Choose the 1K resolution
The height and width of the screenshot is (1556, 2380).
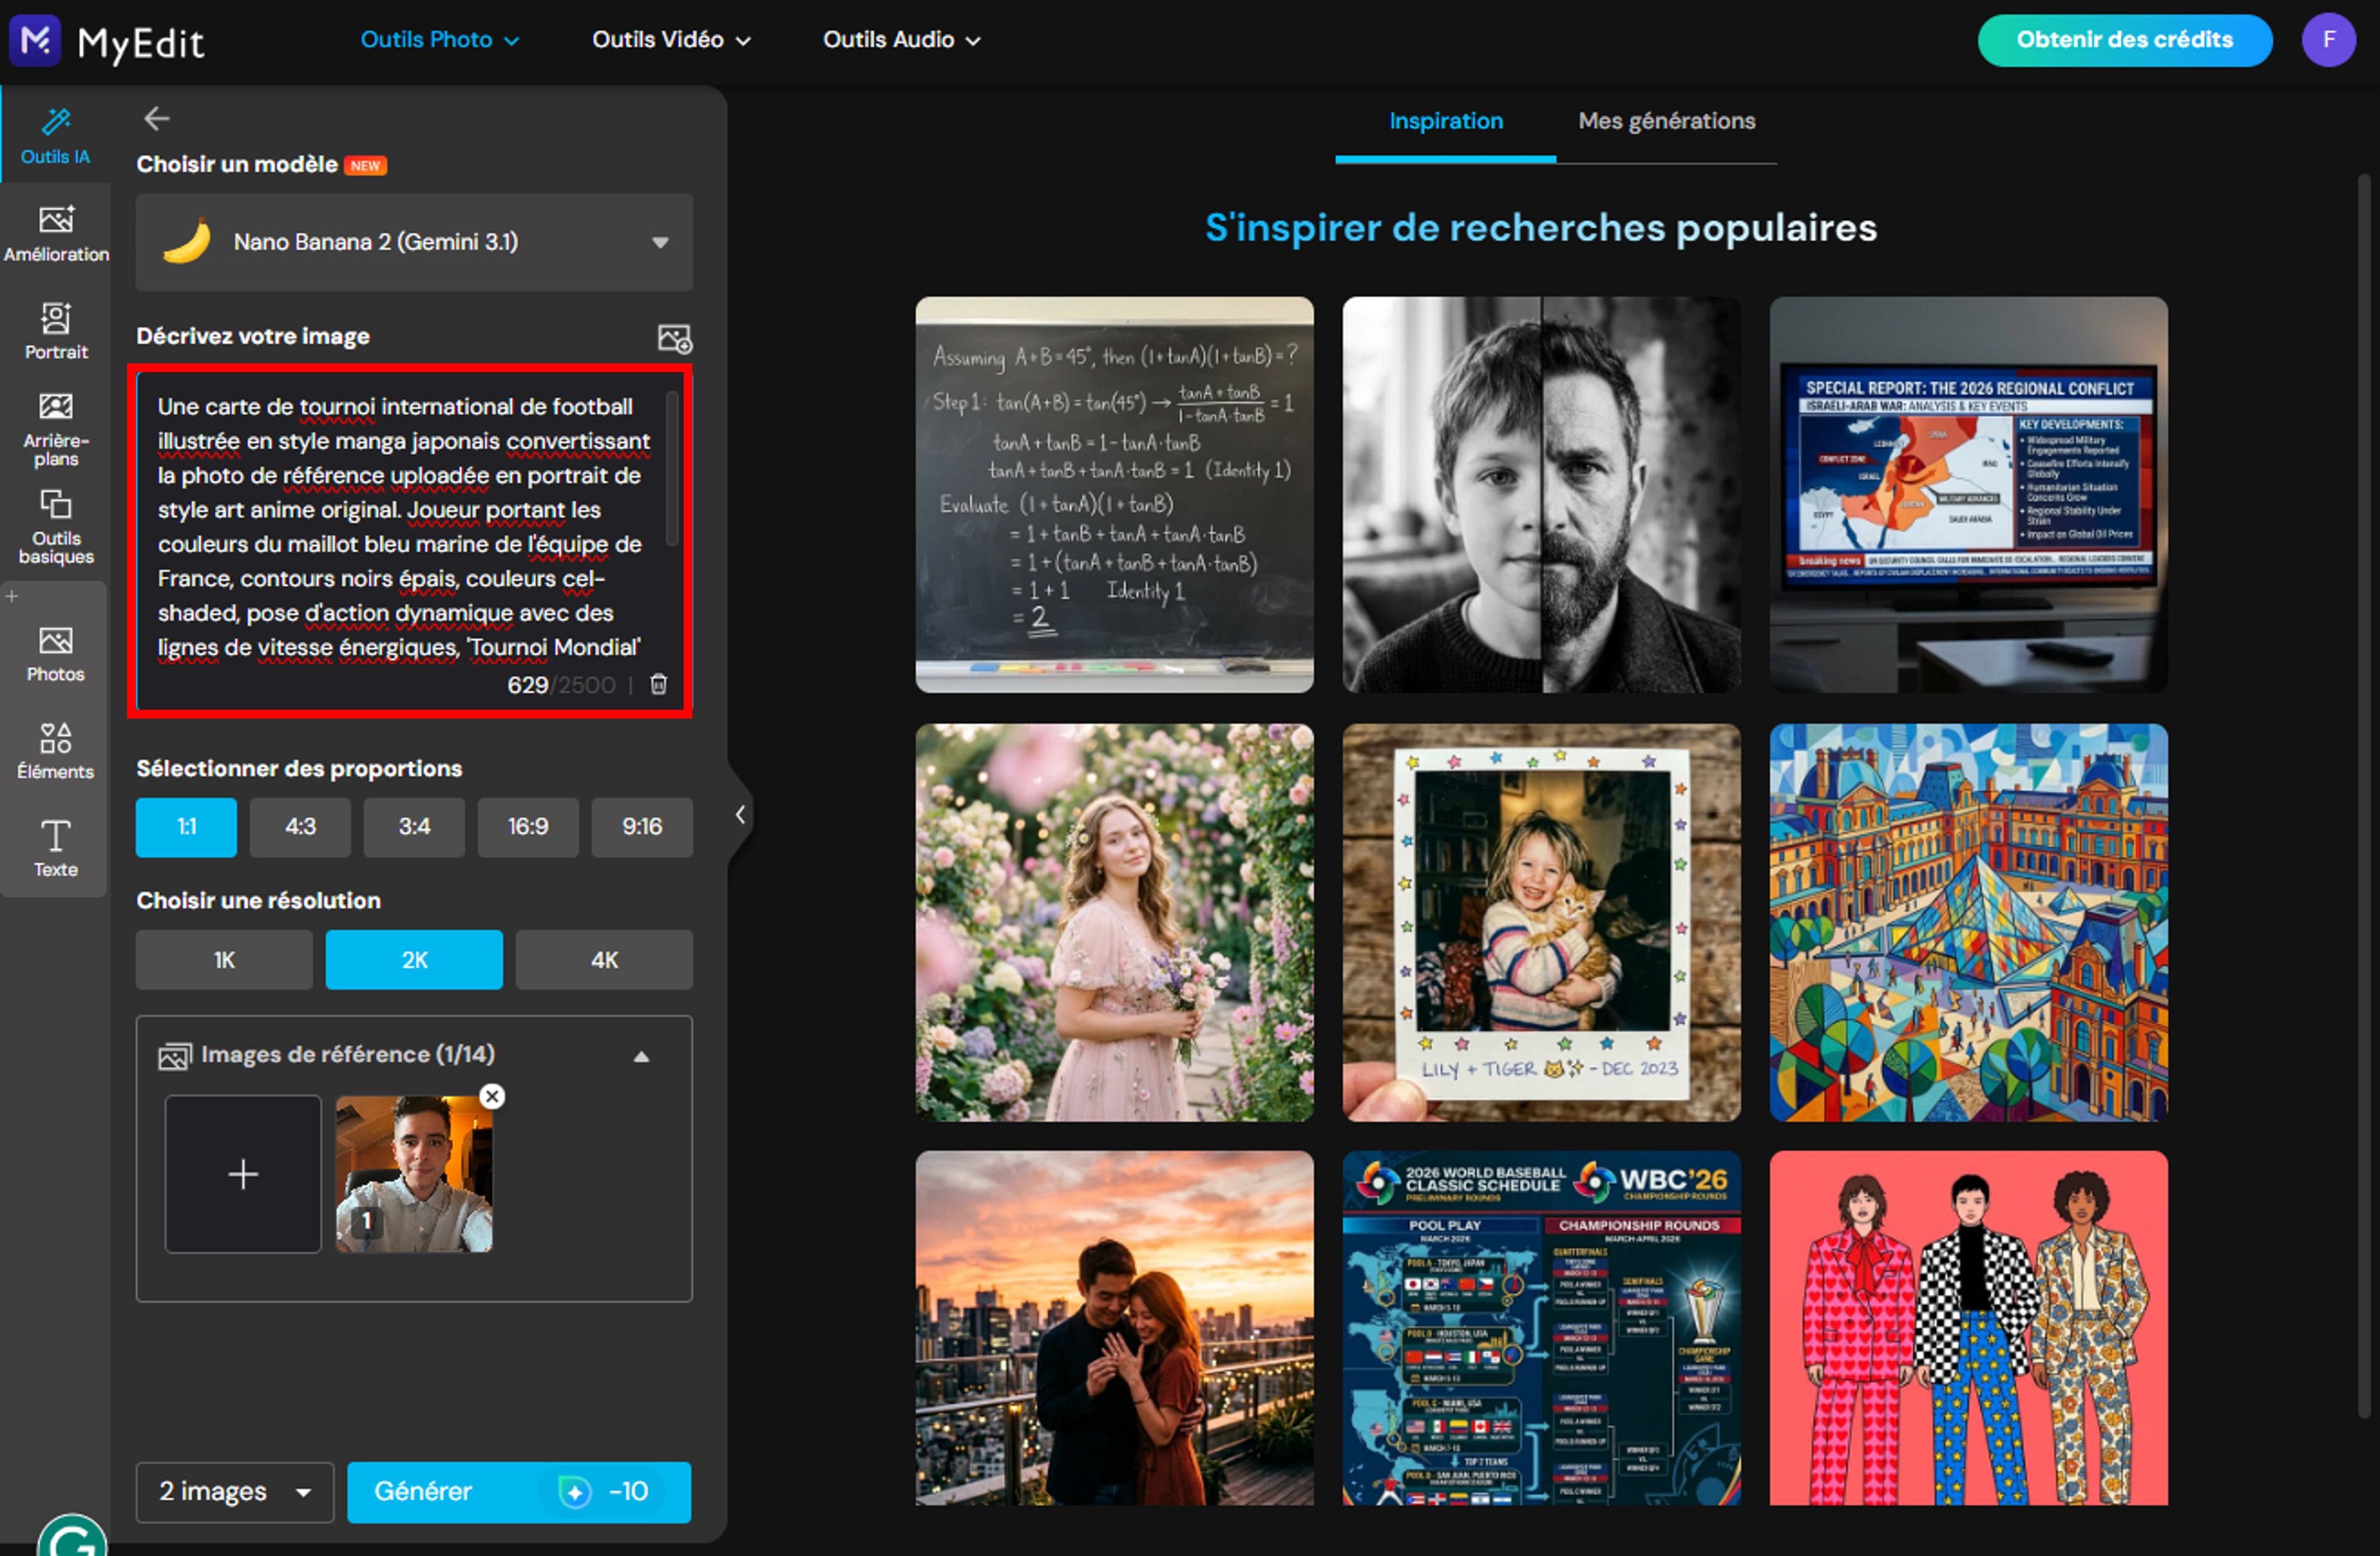click(x=224, y=961)
